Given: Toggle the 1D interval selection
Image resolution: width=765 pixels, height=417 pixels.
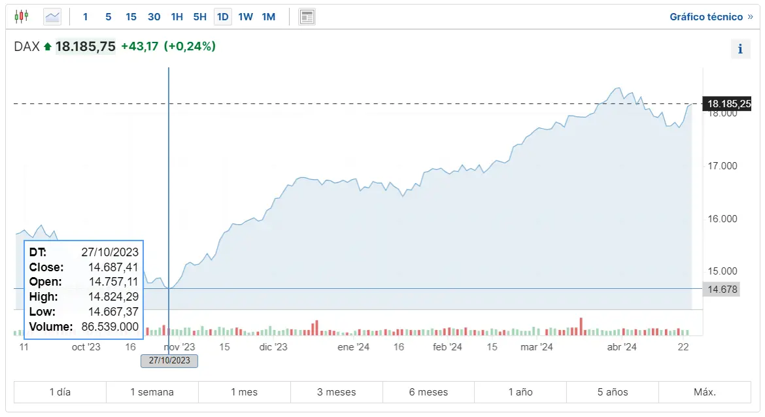Looking at the screenshot, I should (222, 16).
